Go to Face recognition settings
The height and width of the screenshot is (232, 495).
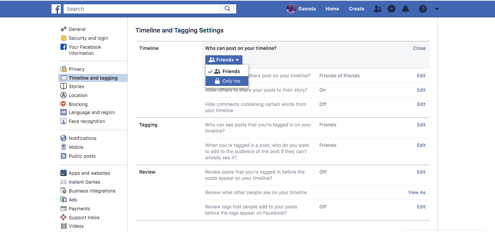tap(87, 121)
